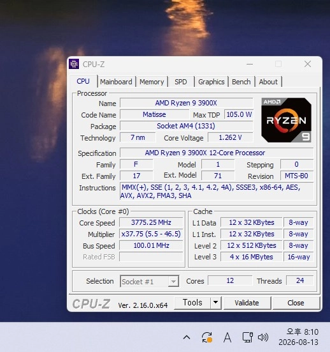This screenshot has width=330, height=352.
Task: Click the Revision value MTS-B0
Action: (297, 176)
